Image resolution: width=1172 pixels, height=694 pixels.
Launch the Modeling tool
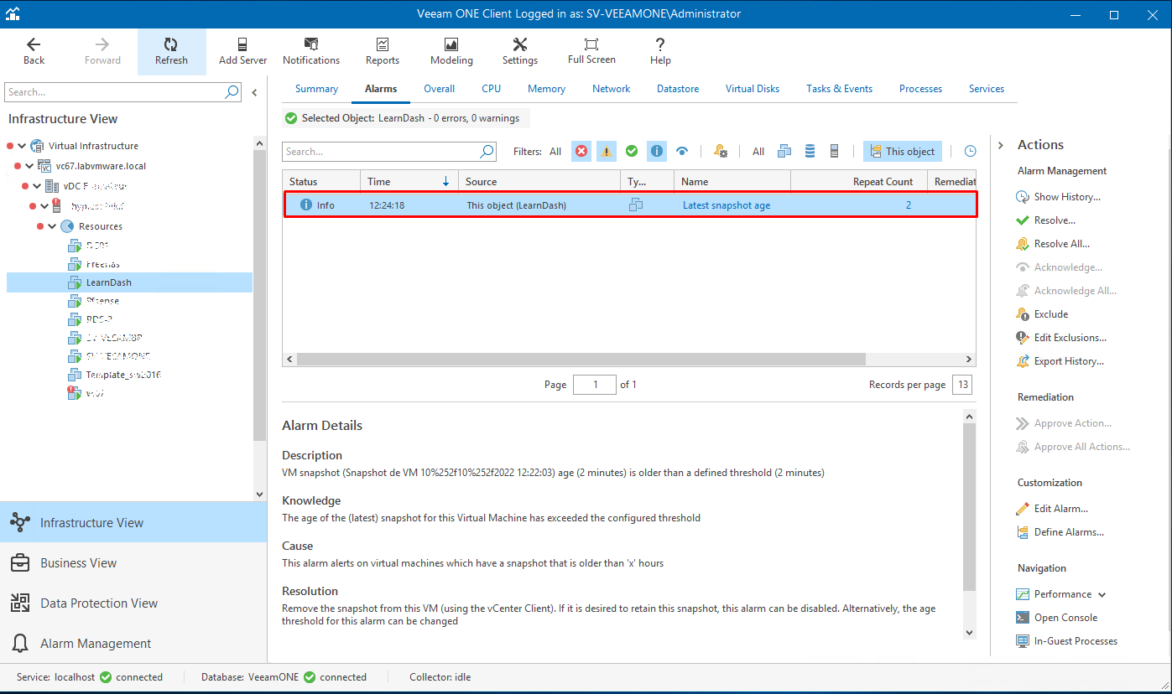[451, 51]
